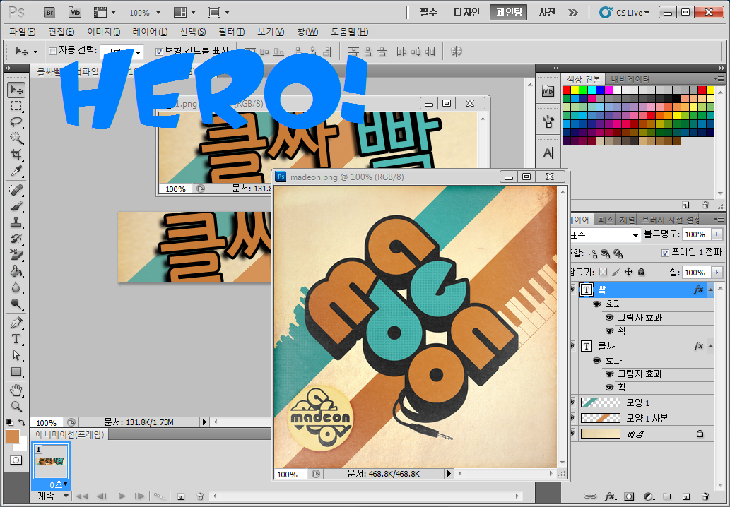Screen dimensions: 730x507
Task: Pick the Clone Stamp tool
Action: click(16, 222)
